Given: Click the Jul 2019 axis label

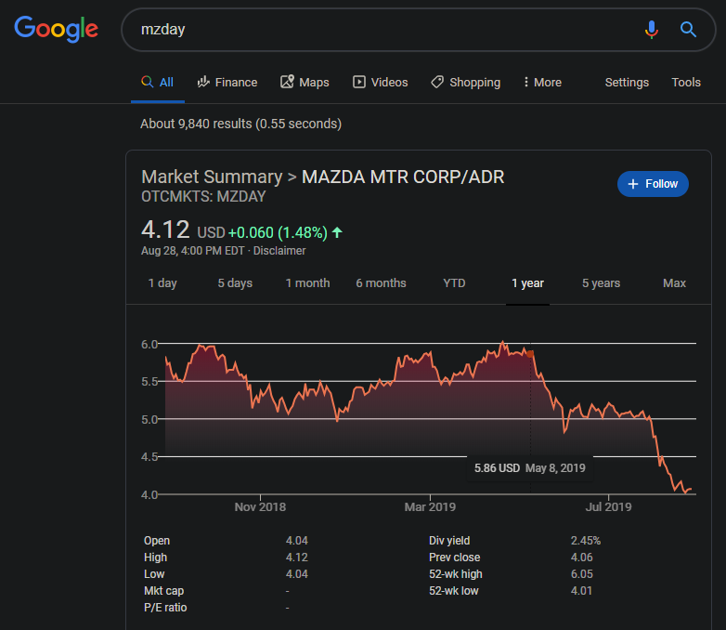Looking at the screenshot, I should pyautogui.click(x=608, y=507).
